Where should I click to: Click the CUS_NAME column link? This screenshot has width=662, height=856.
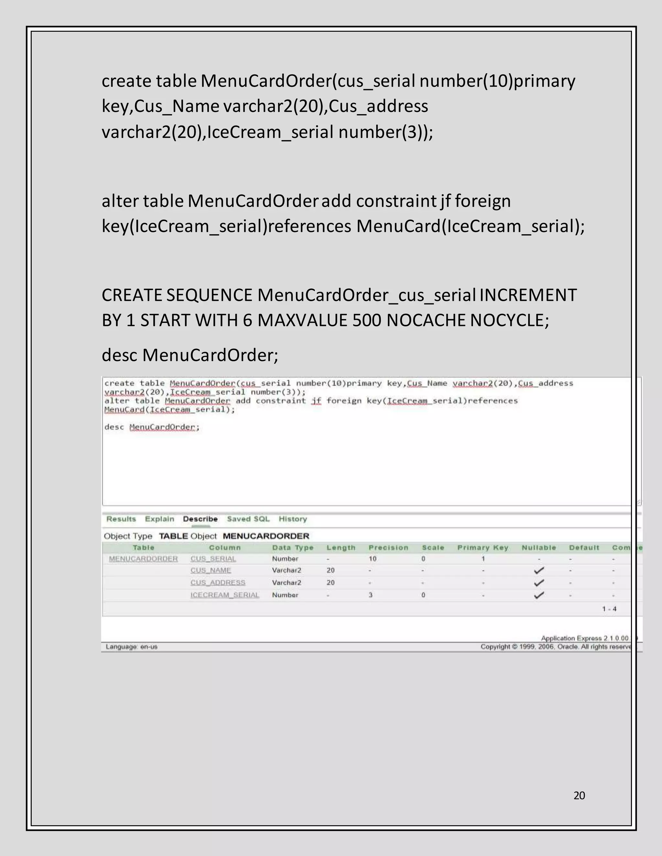point(211,570)
